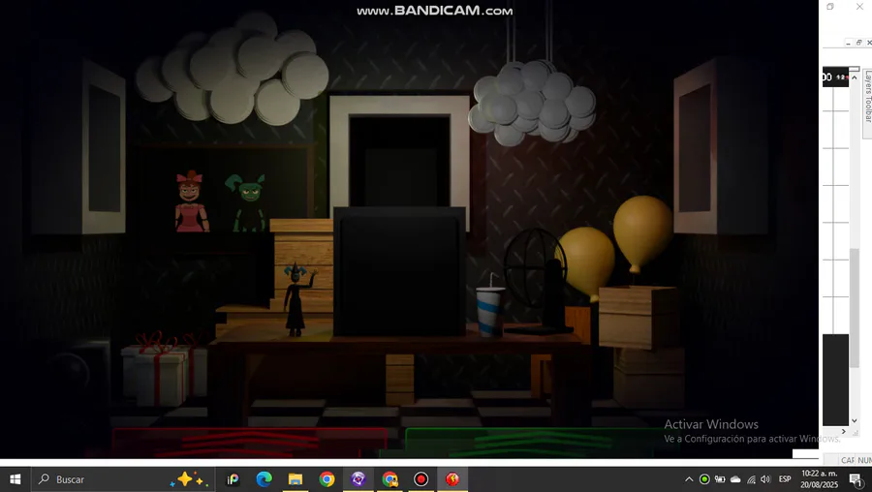Screen dimensions: 872x492
Task: Click the green circle tray icon
Action: 704,479
